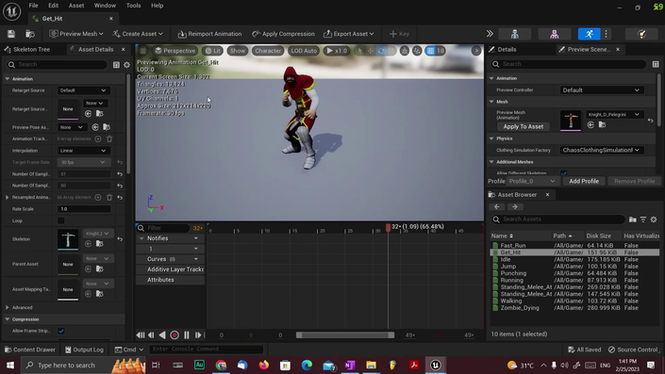Viewport: 665px width, 374px height.
Task: Open the Physics asset mode icon
Action: pyautogui.click(x=641, y=34)
